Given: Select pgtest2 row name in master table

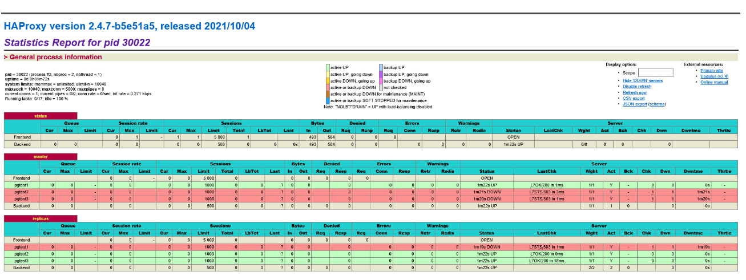Looking at the screenshot, I should tap(22, 192).
